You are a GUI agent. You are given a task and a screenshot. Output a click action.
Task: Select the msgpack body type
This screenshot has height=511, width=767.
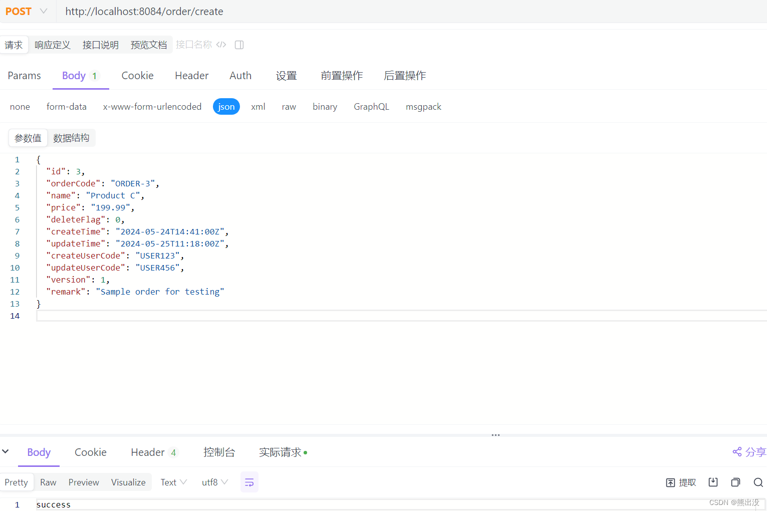coord(423,107)
